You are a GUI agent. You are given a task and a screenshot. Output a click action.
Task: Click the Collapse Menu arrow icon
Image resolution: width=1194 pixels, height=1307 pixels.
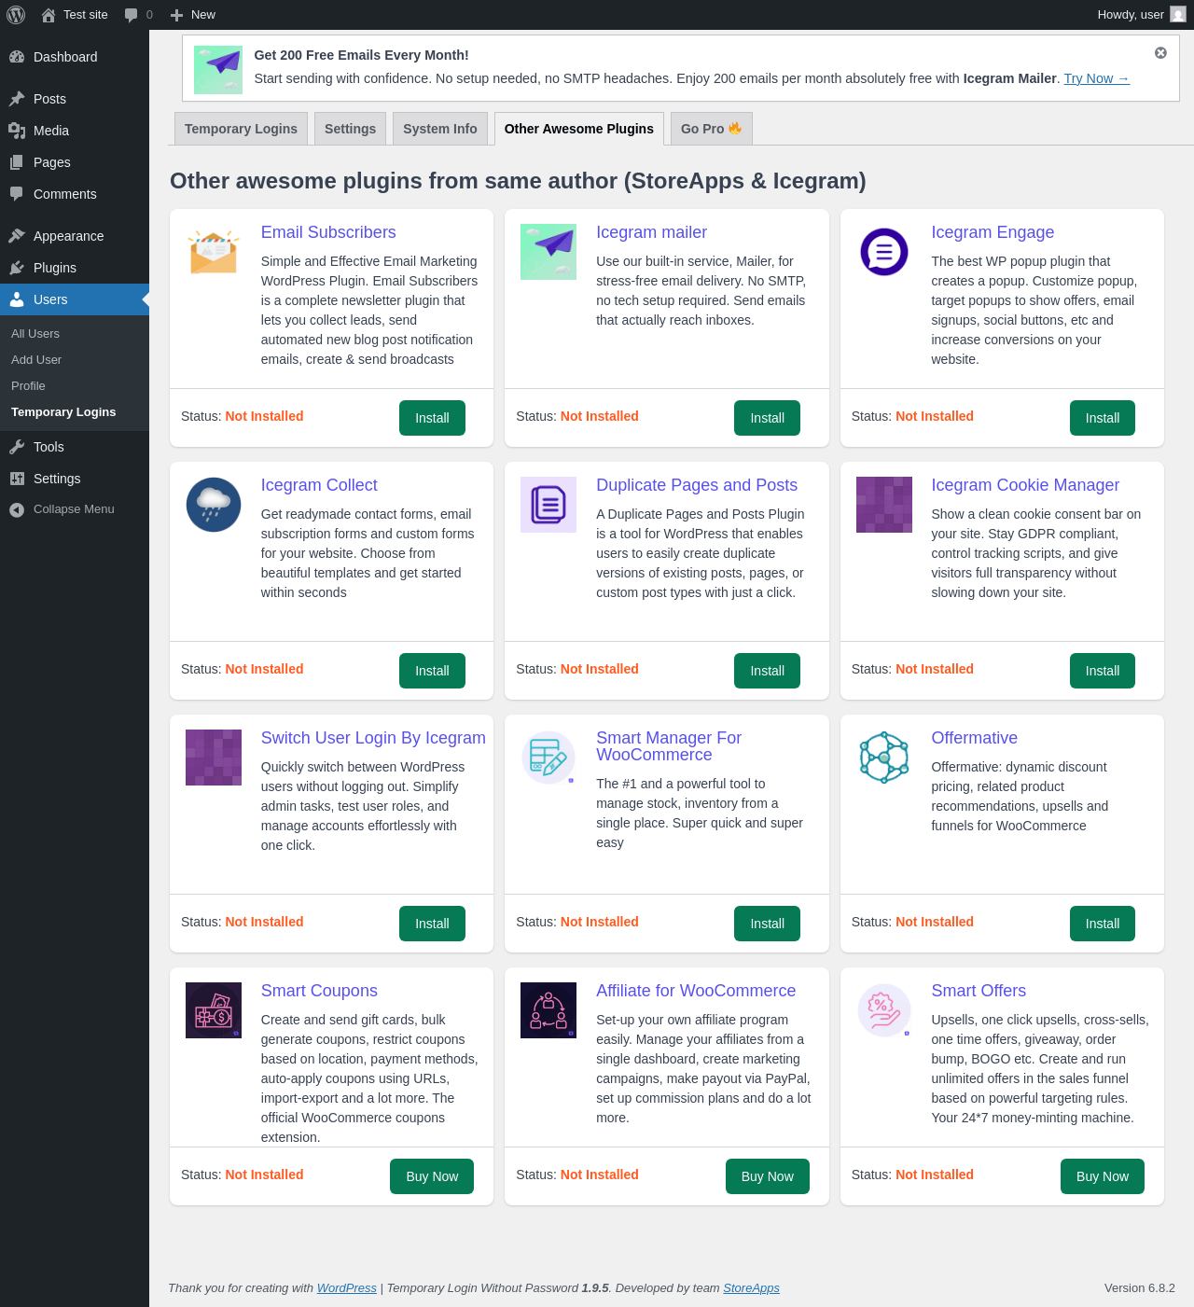[x=17, y=509]
